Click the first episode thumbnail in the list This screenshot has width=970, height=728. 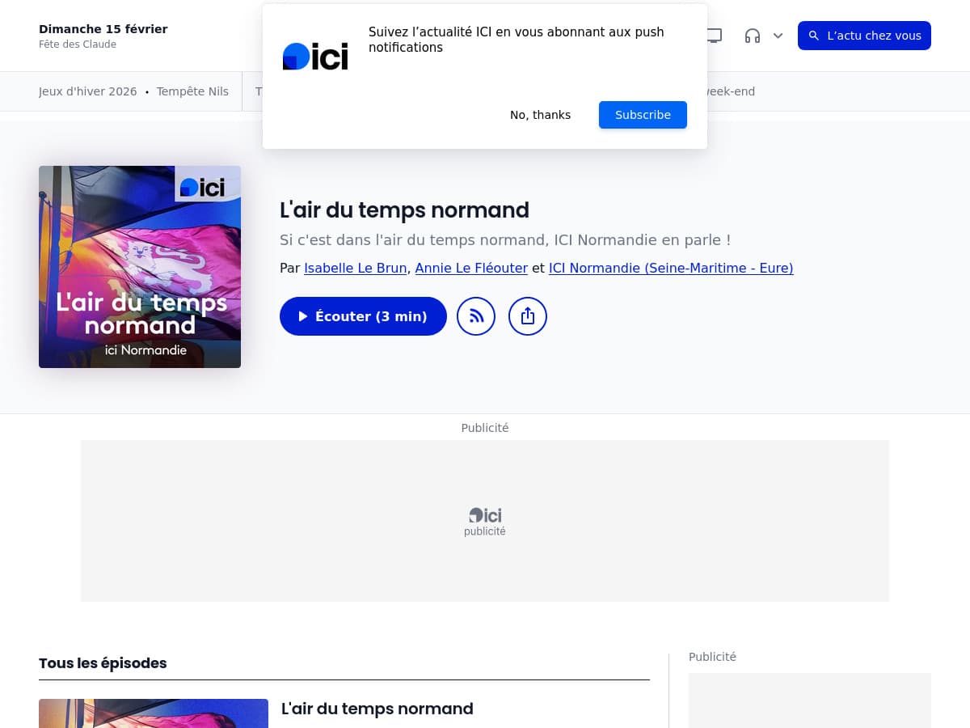pyautogui.click(x=154, y=713)
